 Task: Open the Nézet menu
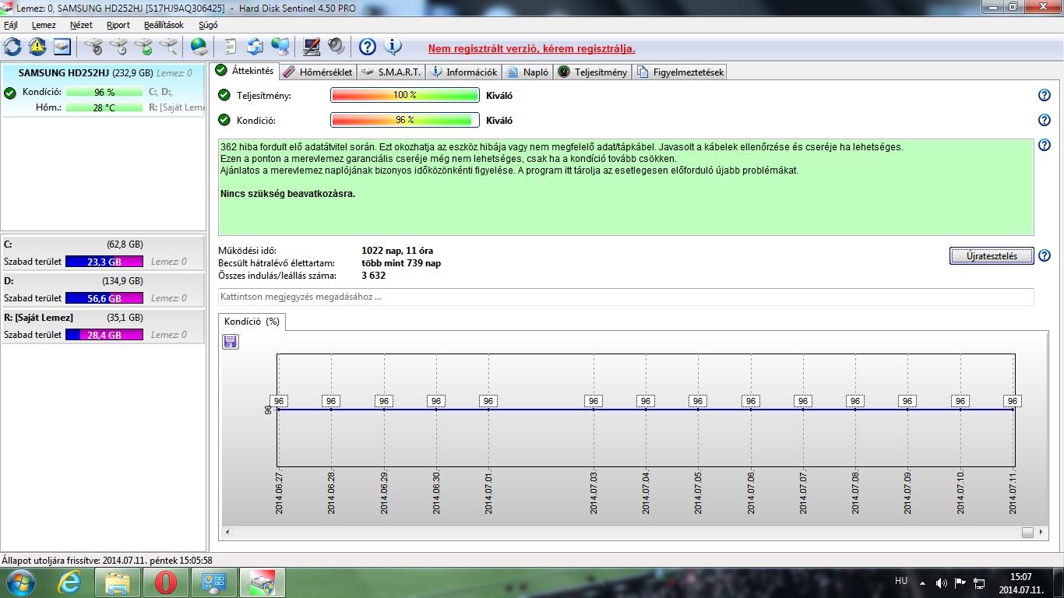point(81,25)
